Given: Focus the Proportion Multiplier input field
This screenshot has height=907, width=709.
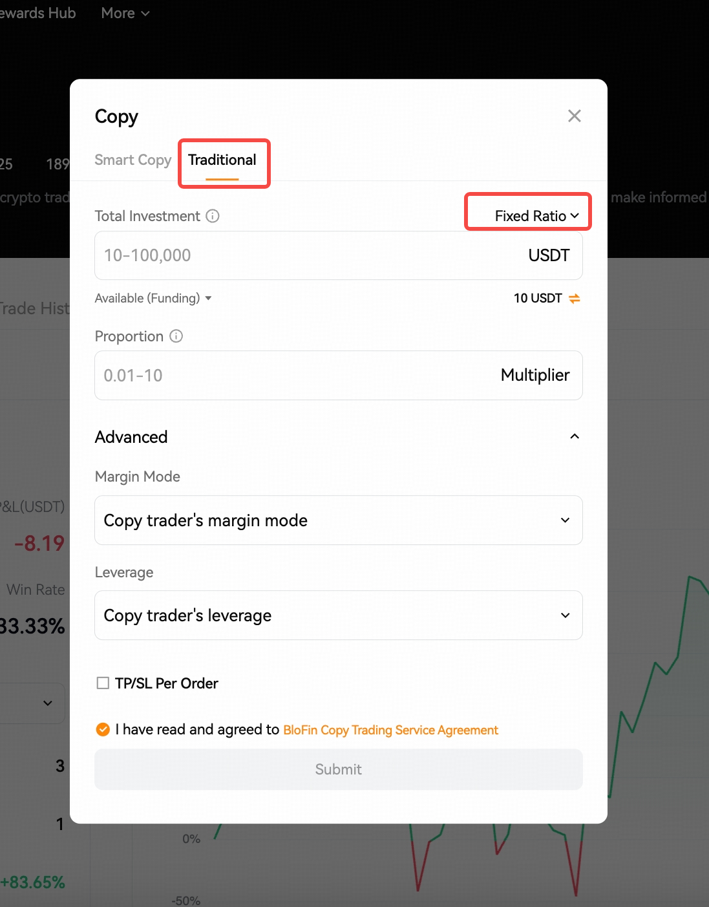Looking at the screenshot, I should point(339,376).
